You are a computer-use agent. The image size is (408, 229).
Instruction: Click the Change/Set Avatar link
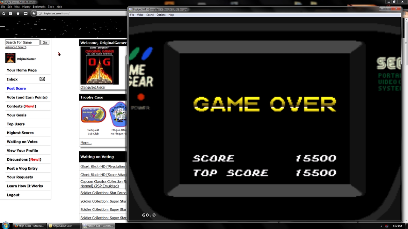pos(93,87)
